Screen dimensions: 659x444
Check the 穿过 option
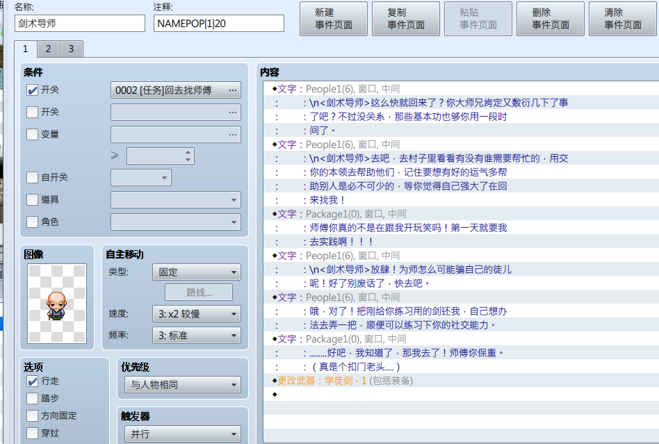(33, 433)
